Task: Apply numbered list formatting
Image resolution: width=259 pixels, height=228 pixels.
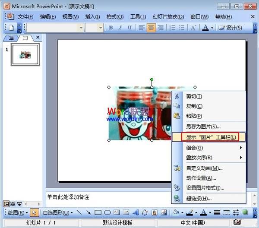Action: pos(172,28)
